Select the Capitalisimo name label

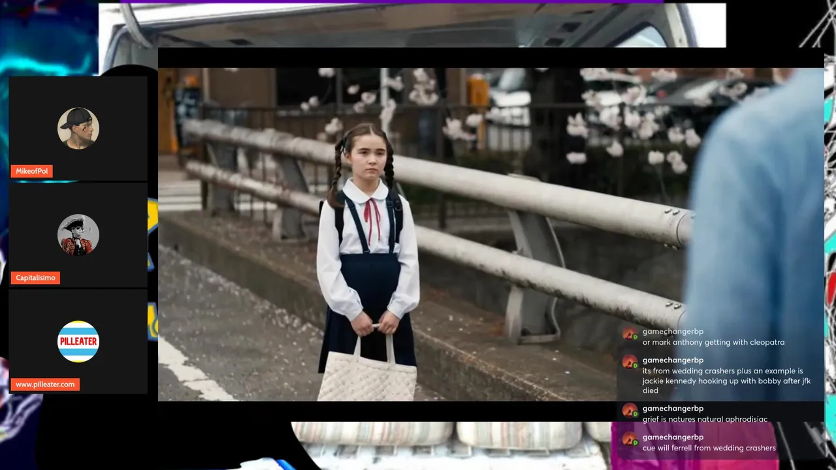[x=35, y=278]
